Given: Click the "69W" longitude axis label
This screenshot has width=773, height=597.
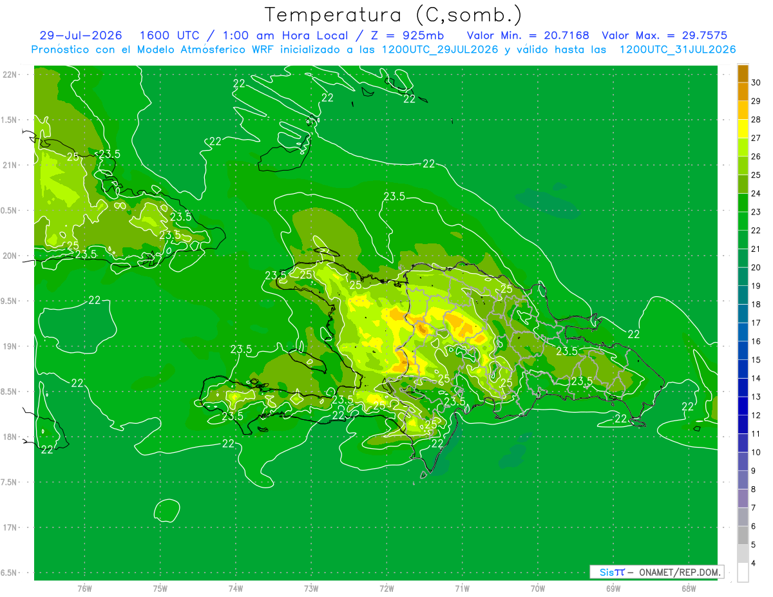Looking at the screenshot, I should (613, 588).
